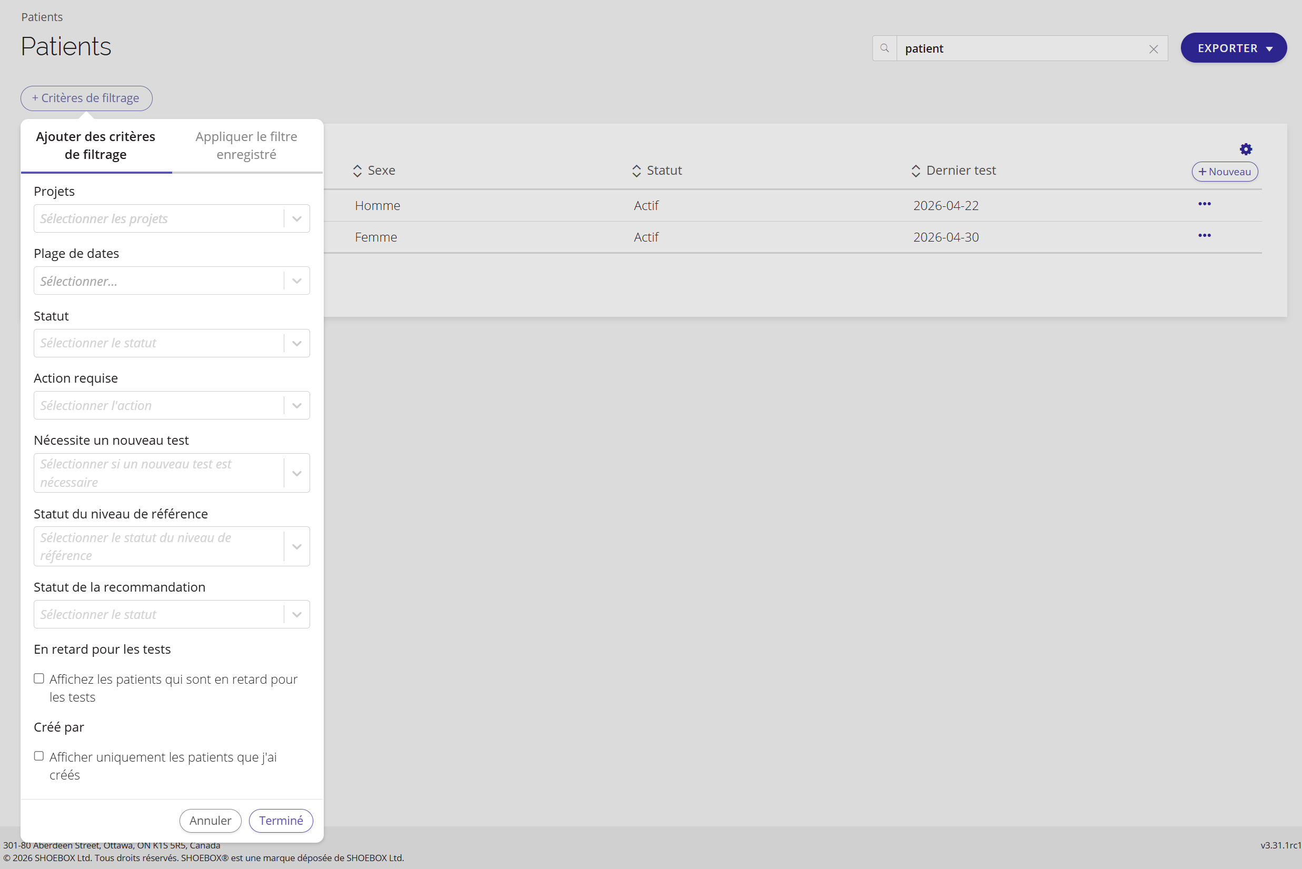Sort by Sexe column arrows
The height and width of the screenshot is (869, 1302).
click(357, 171)
